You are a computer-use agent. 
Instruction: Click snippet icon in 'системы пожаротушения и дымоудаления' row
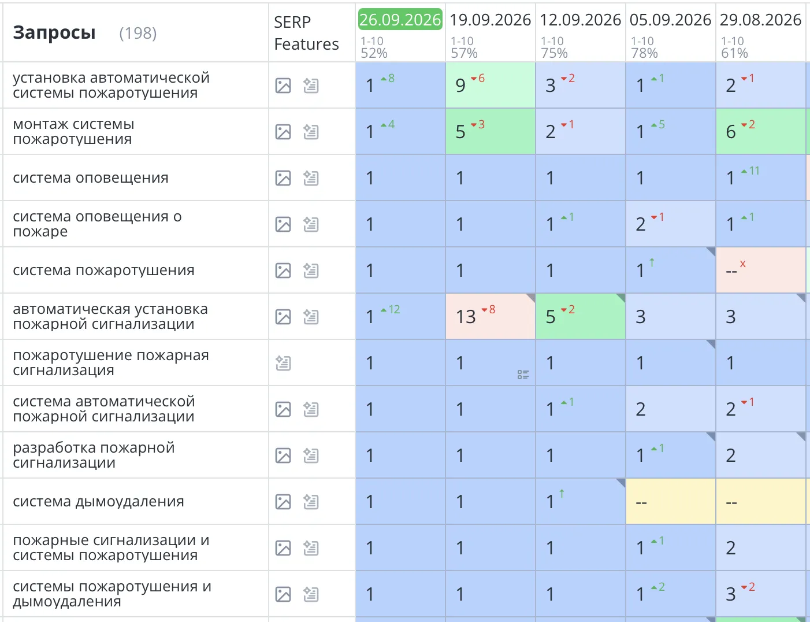pos(311,594)
